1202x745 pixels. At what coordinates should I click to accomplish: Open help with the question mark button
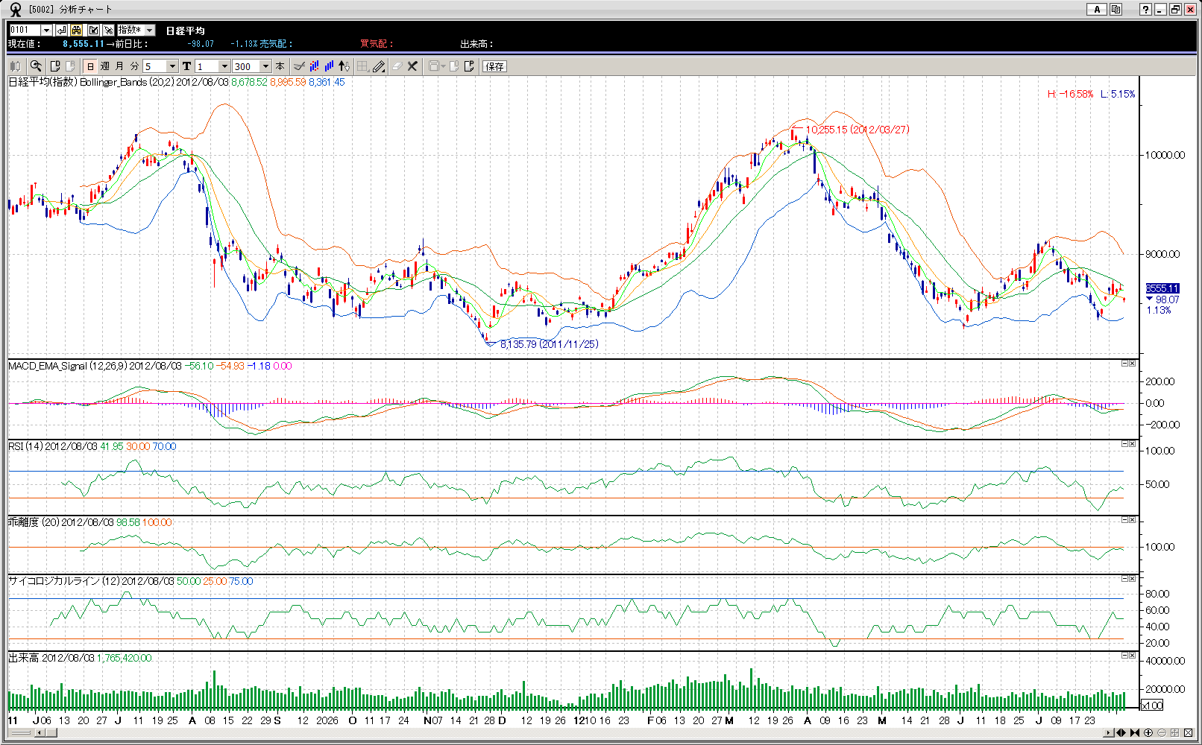(x=1145, y=9)
